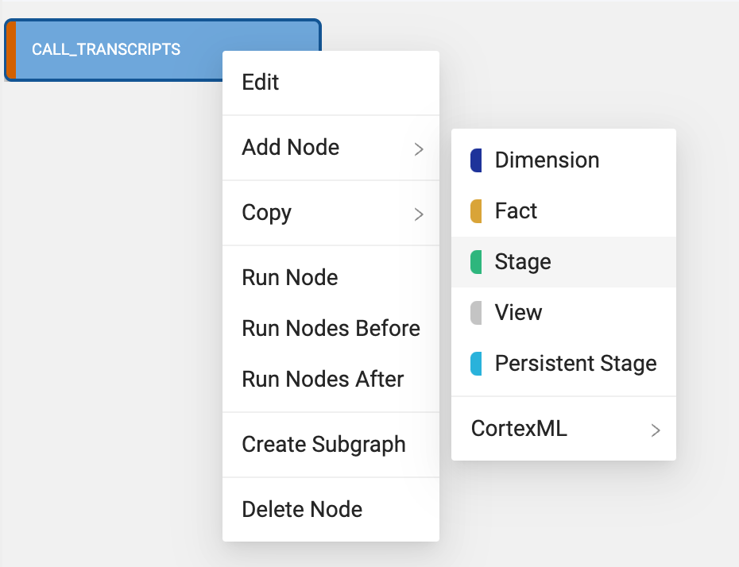Click the orange stripe on CALL_TRANSCRIPTS node
The width and height of the screenshot is (739, 567).
pyautogui.click(x=11, y=50)
